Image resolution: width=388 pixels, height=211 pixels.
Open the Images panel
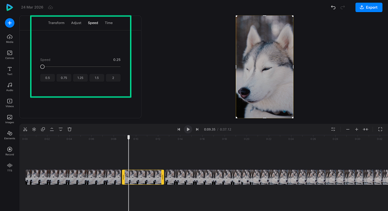pyautogui.click(x=10, y=119)
